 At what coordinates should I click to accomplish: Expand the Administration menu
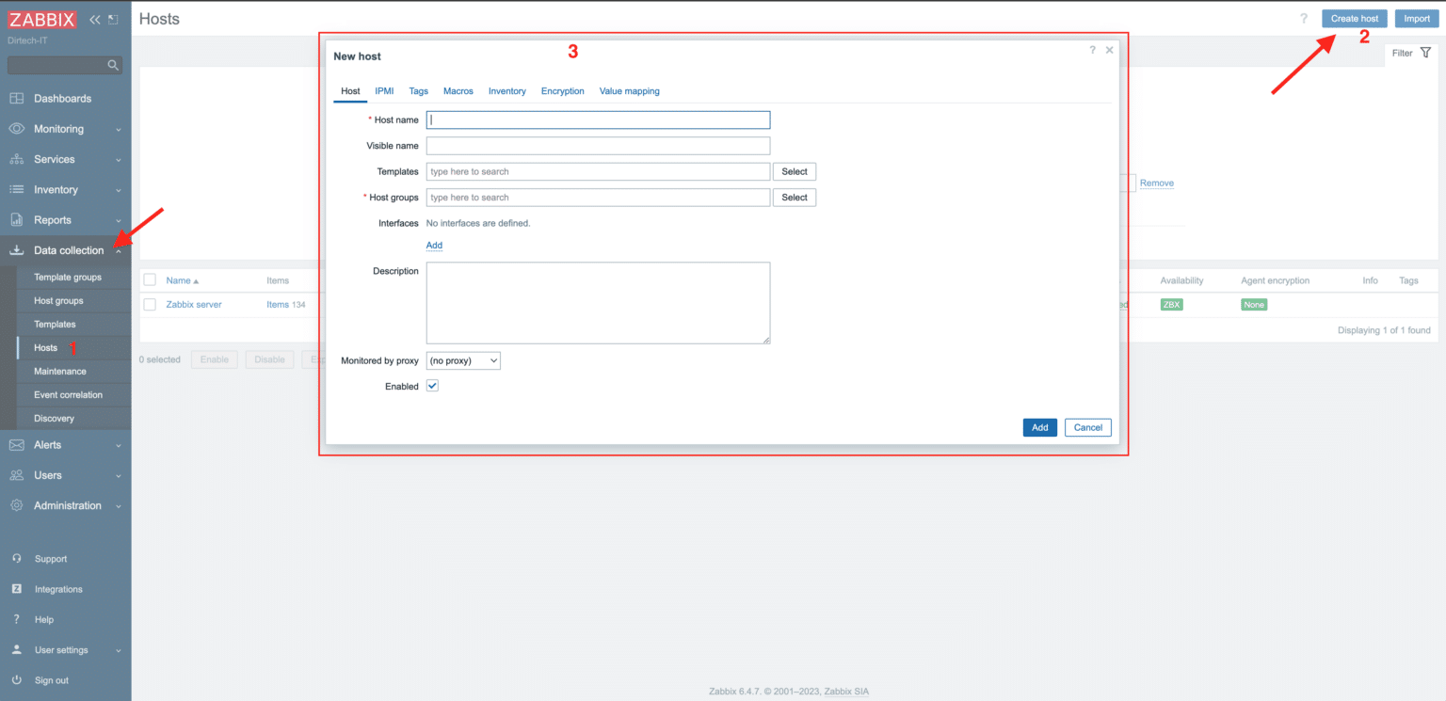pyautogui.click(x=118, y=505)
